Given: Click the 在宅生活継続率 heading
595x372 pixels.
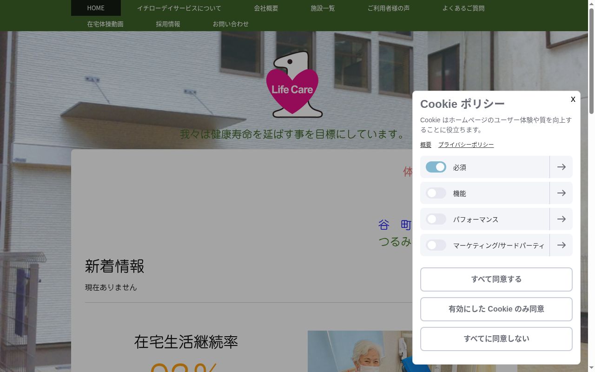Looking at the screenshot, I should pos(186,342).
